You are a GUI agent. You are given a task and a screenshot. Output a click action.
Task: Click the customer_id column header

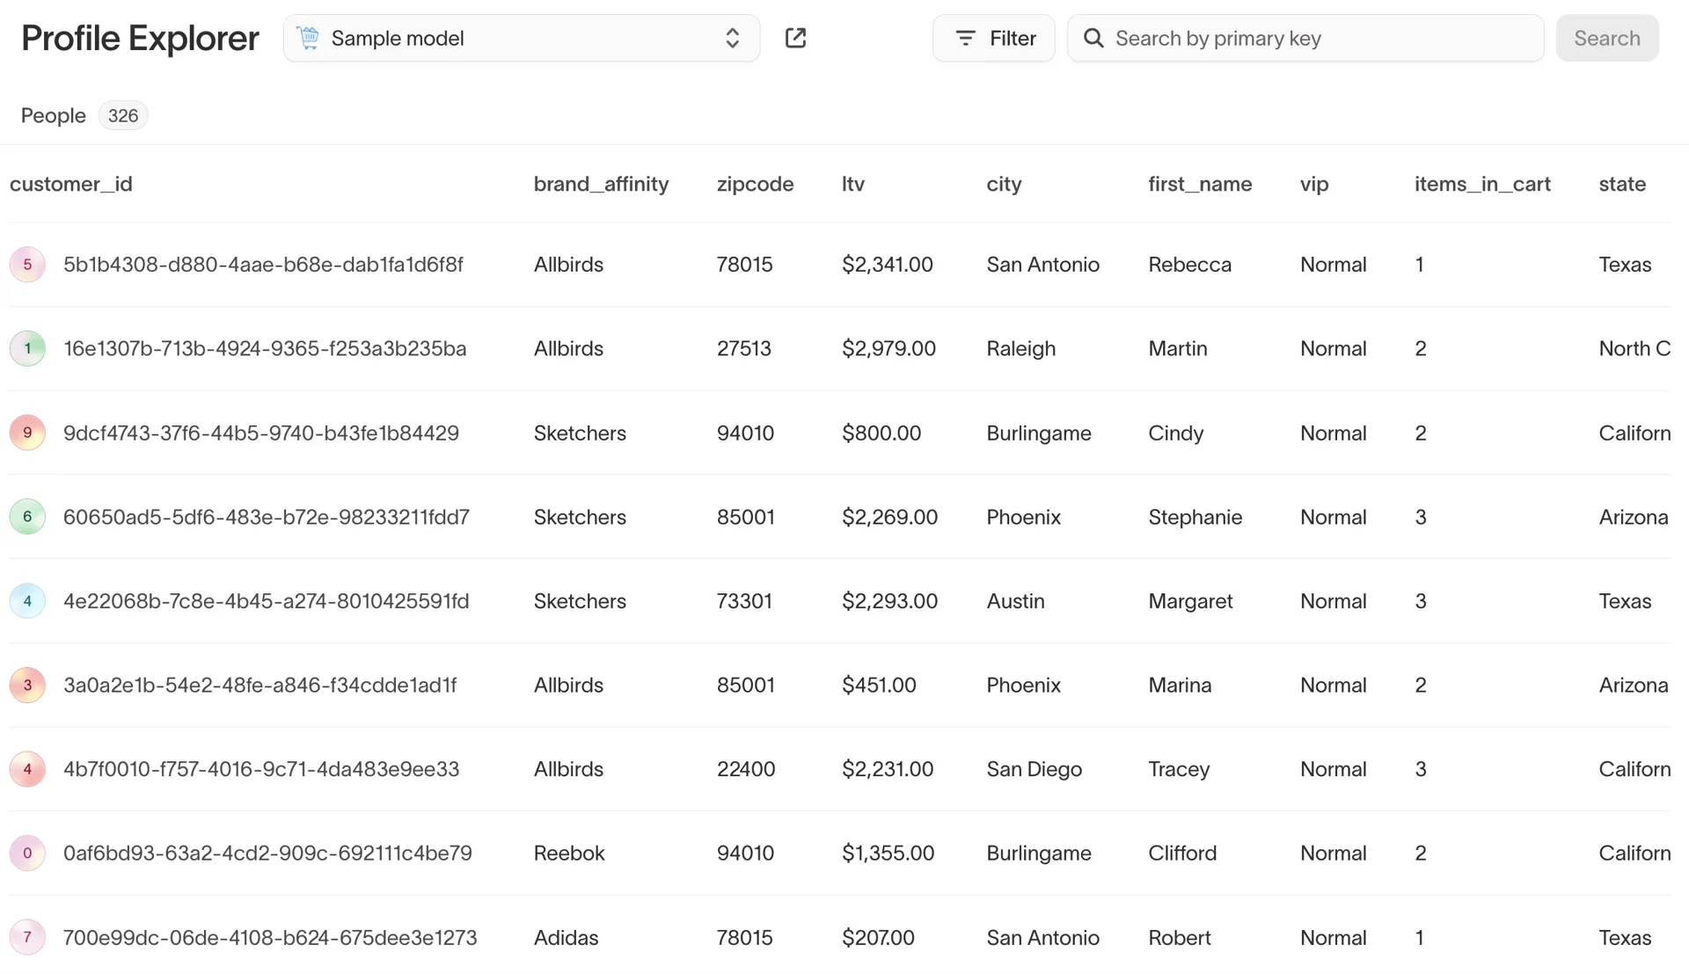71,184
